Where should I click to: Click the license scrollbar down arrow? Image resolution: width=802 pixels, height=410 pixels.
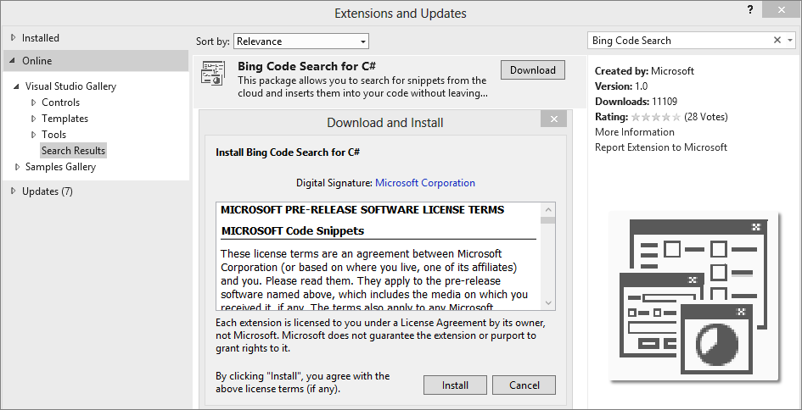click(x=547, y=302)
